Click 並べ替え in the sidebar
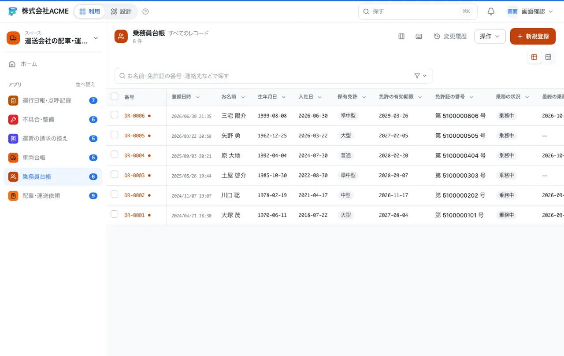 click(85, 84)
